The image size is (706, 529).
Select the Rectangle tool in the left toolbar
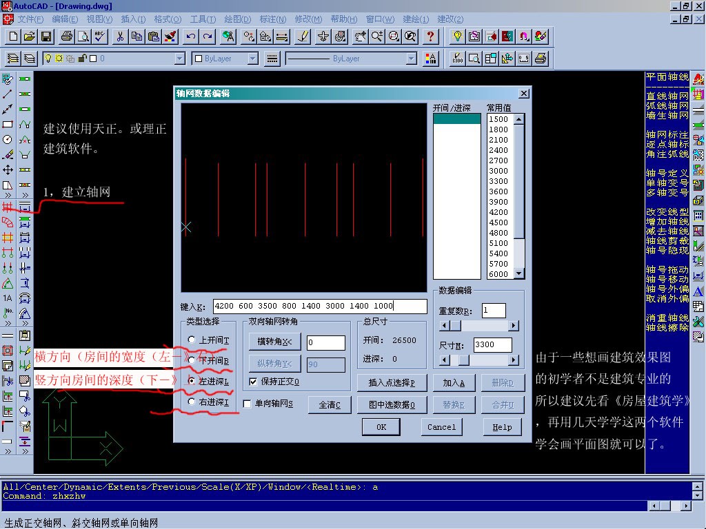click(8, 125)
